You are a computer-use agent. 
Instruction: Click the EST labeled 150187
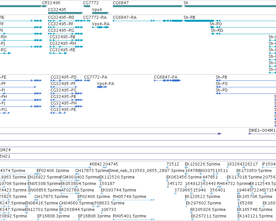[x=107, y=184]
